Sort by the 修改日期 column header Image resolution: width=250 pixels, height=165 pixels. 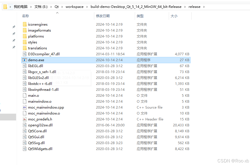pos(103,16)
